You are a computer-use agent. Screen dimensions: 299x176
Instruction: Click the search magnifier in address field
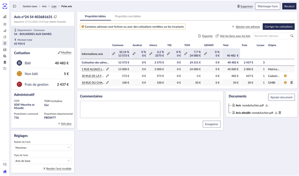pyautogui.click(x=292, y=36)
